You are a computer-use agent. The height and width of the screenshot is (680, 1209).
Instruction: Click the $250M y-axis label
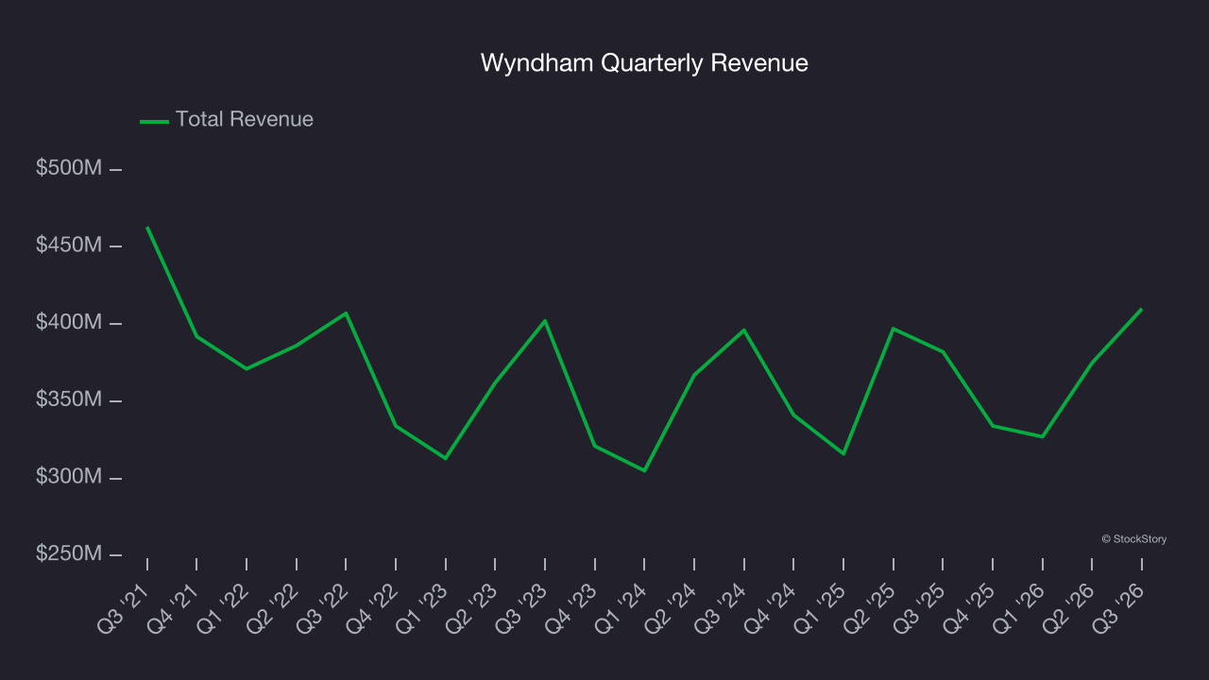pyautogui.click(x=69, y=553)
